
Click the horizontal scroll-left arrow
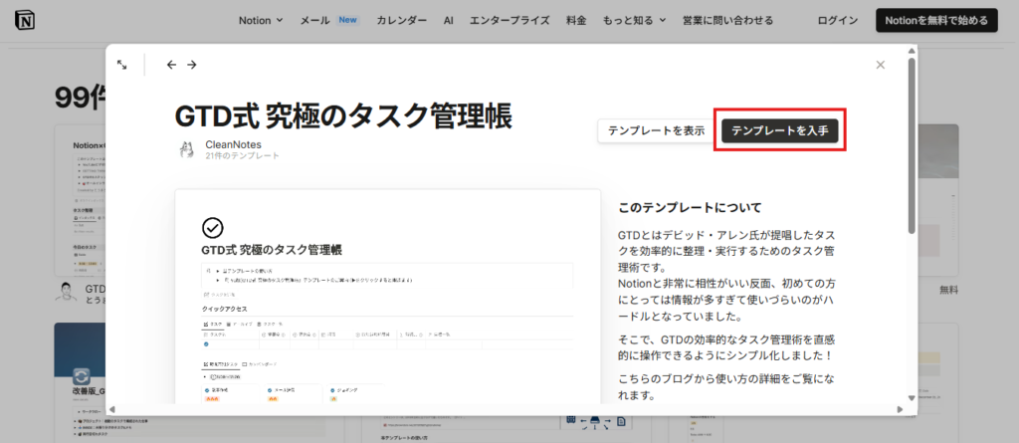coord(111,410)
